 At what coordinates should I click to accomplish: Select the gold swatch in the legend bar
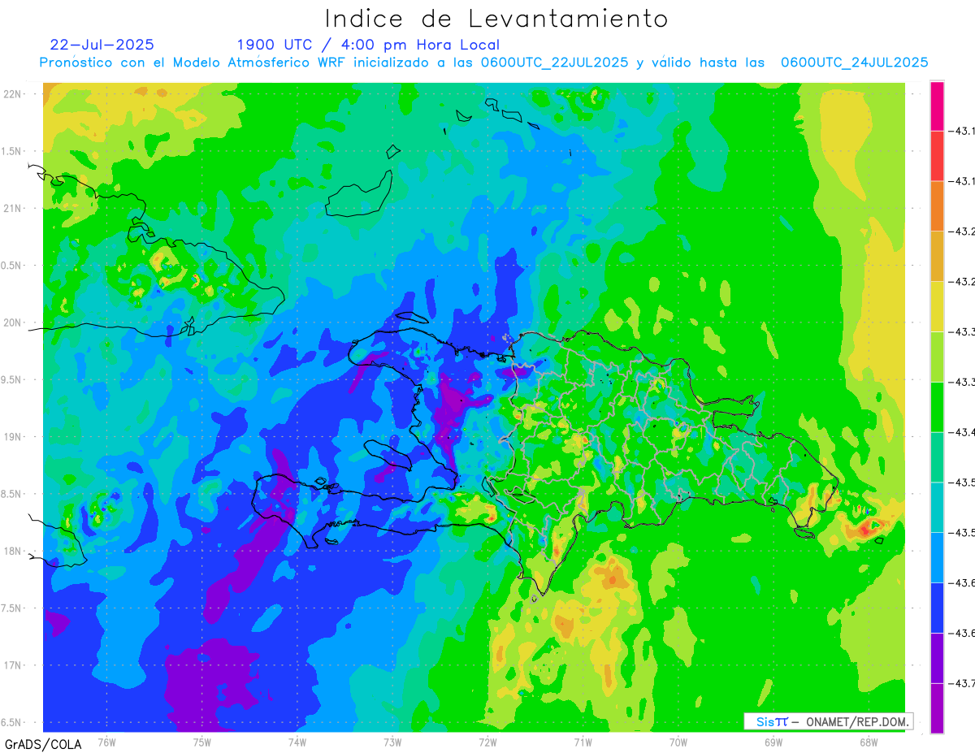point(937,256)
